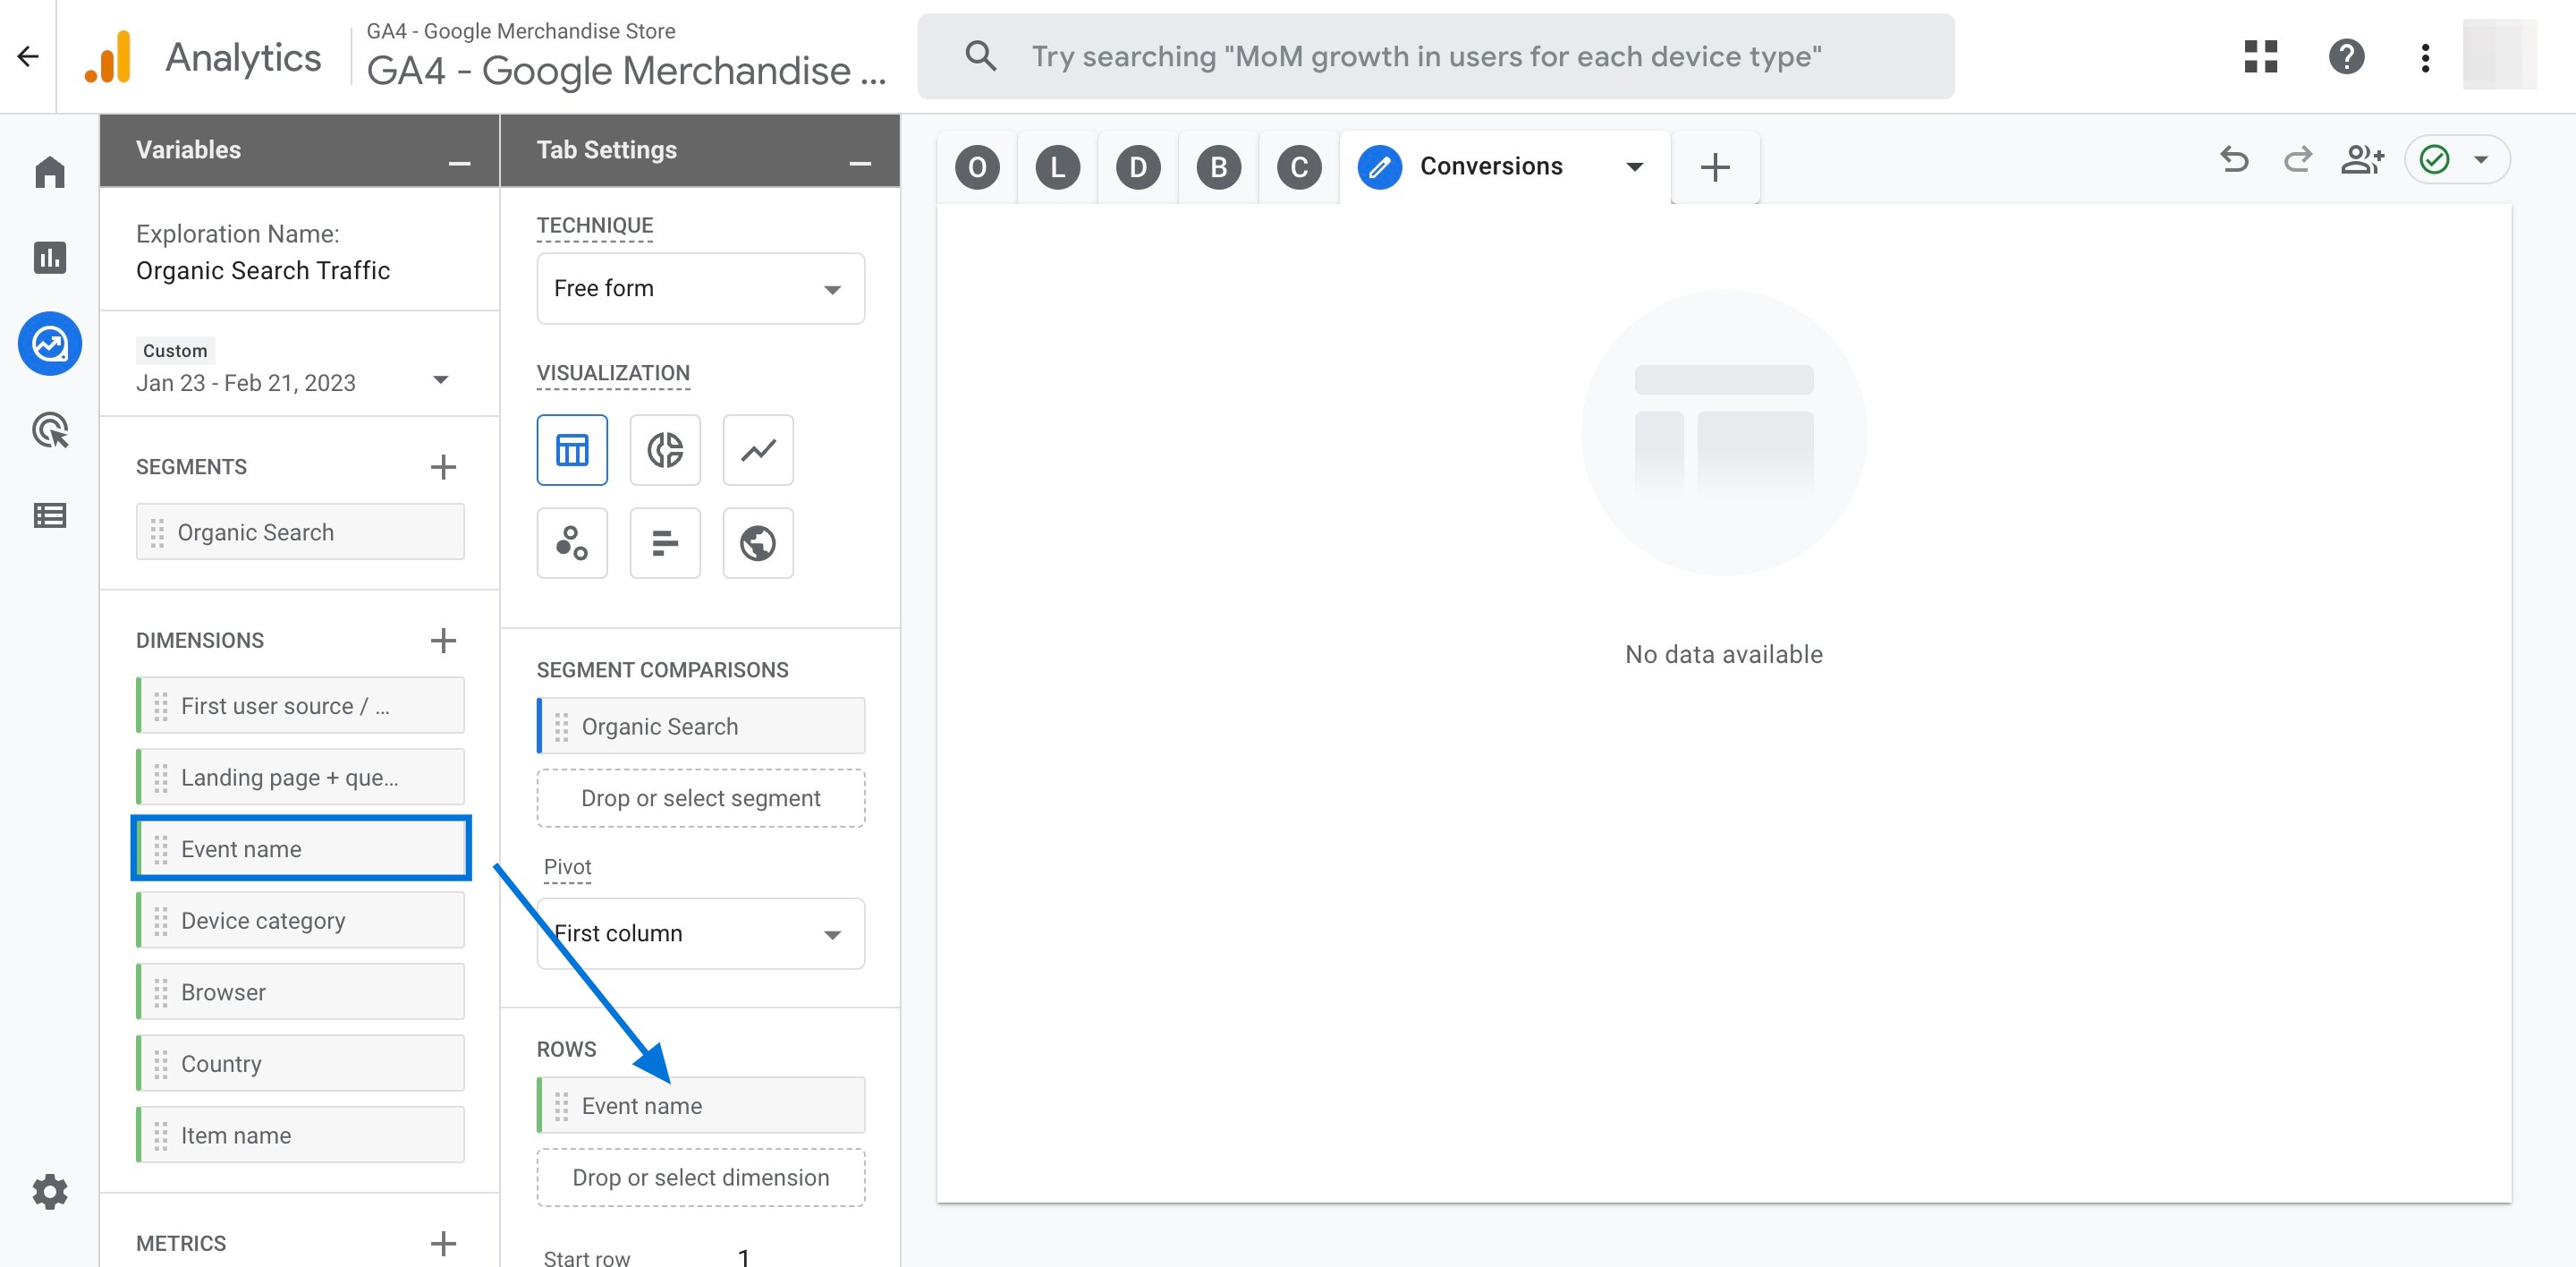Select Organic Search segment in Variables
2576x1267 pixels.
(x=300, y=532)
